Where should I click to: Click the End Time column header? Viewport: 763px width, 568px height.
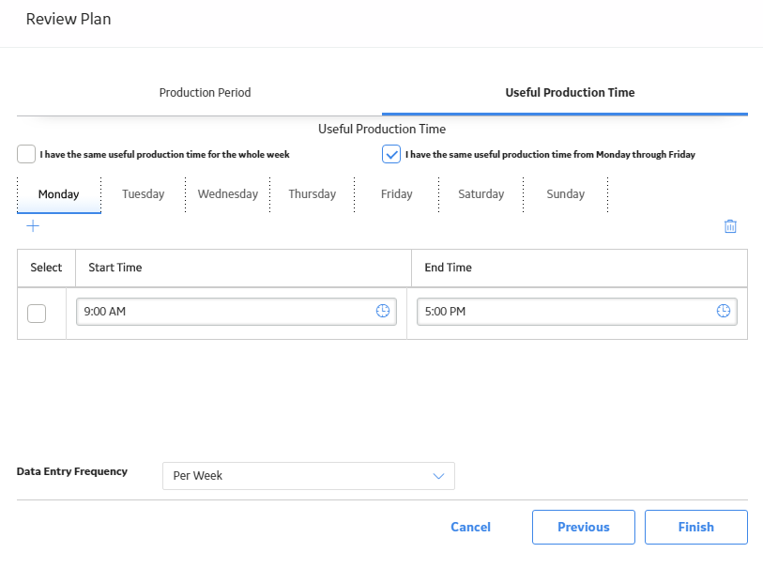[580, 268]
